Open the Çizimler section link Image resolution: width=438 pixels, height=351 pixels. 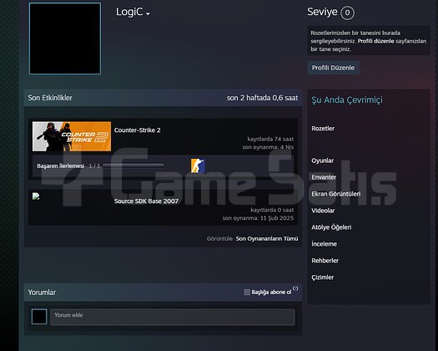322,277
